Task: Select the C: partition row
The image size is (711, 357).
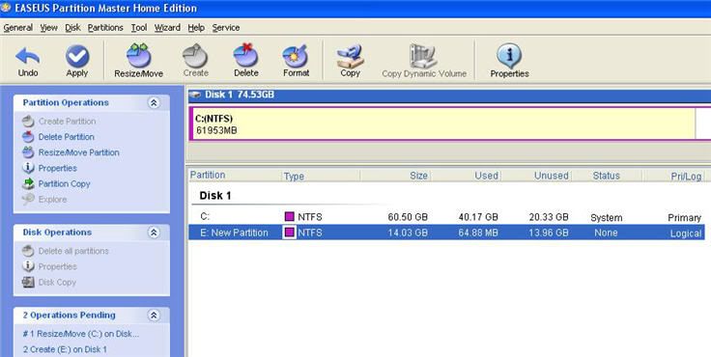Action: click(x=446, y=217)
